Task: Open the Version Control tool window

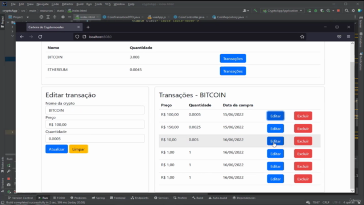Action: [20, 198]
